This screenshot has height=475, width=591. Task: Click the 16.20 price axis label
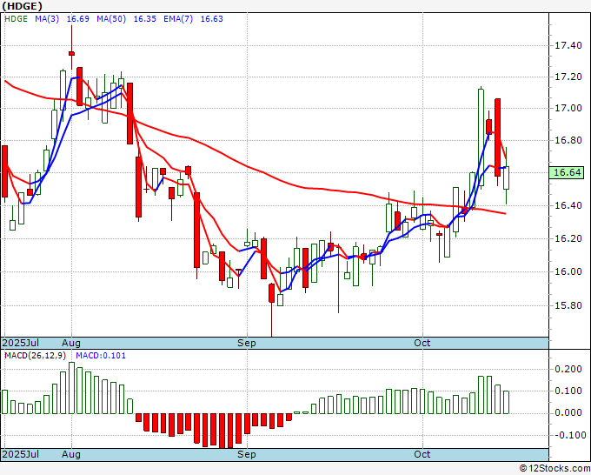pyautogui.click(x=568, y=238)
